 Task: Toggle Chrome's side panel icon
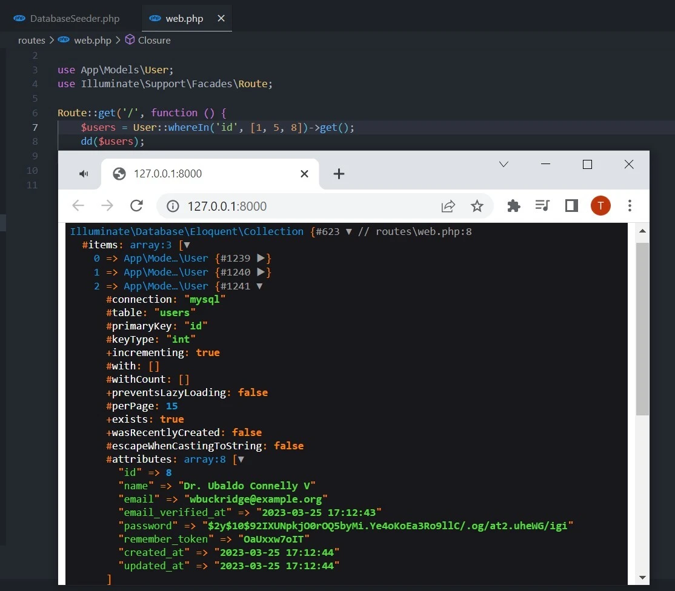coord(571,206)
